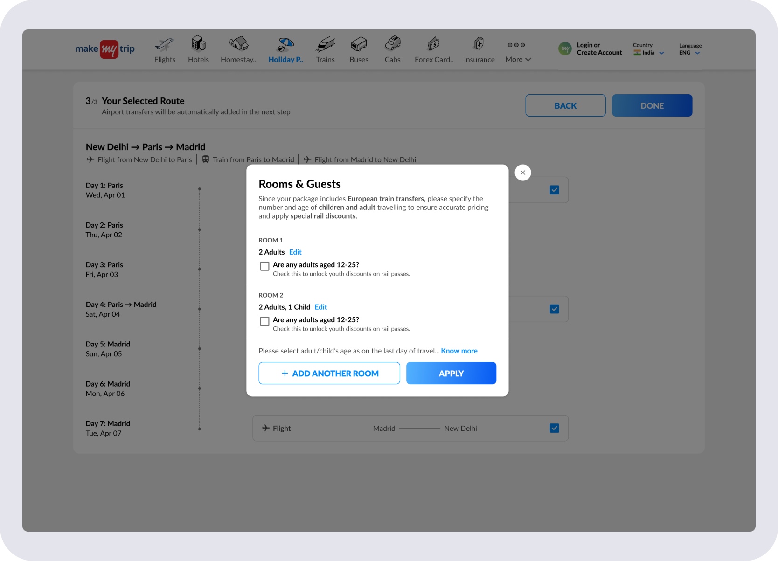
Task: Open the Hotels tab label
Action: [x=198, y=60]
